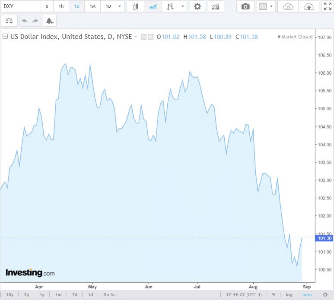Click the Aug label on time axis
The image size is (334, 300).
pyautogui.click(x=253, y=287)
